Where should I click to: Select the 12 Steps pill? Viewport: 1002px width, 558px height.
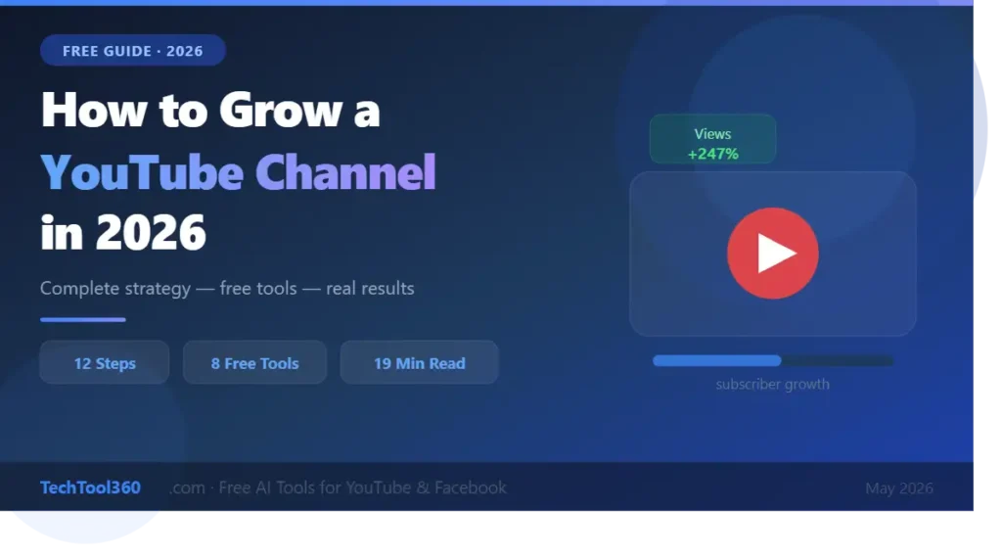(x=105, y=362)
